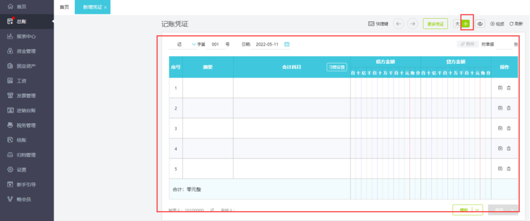This screenshot has width=530, height=221.
Task: Show 快捷键 keyboard shortcuts
Action: point(378,24)
